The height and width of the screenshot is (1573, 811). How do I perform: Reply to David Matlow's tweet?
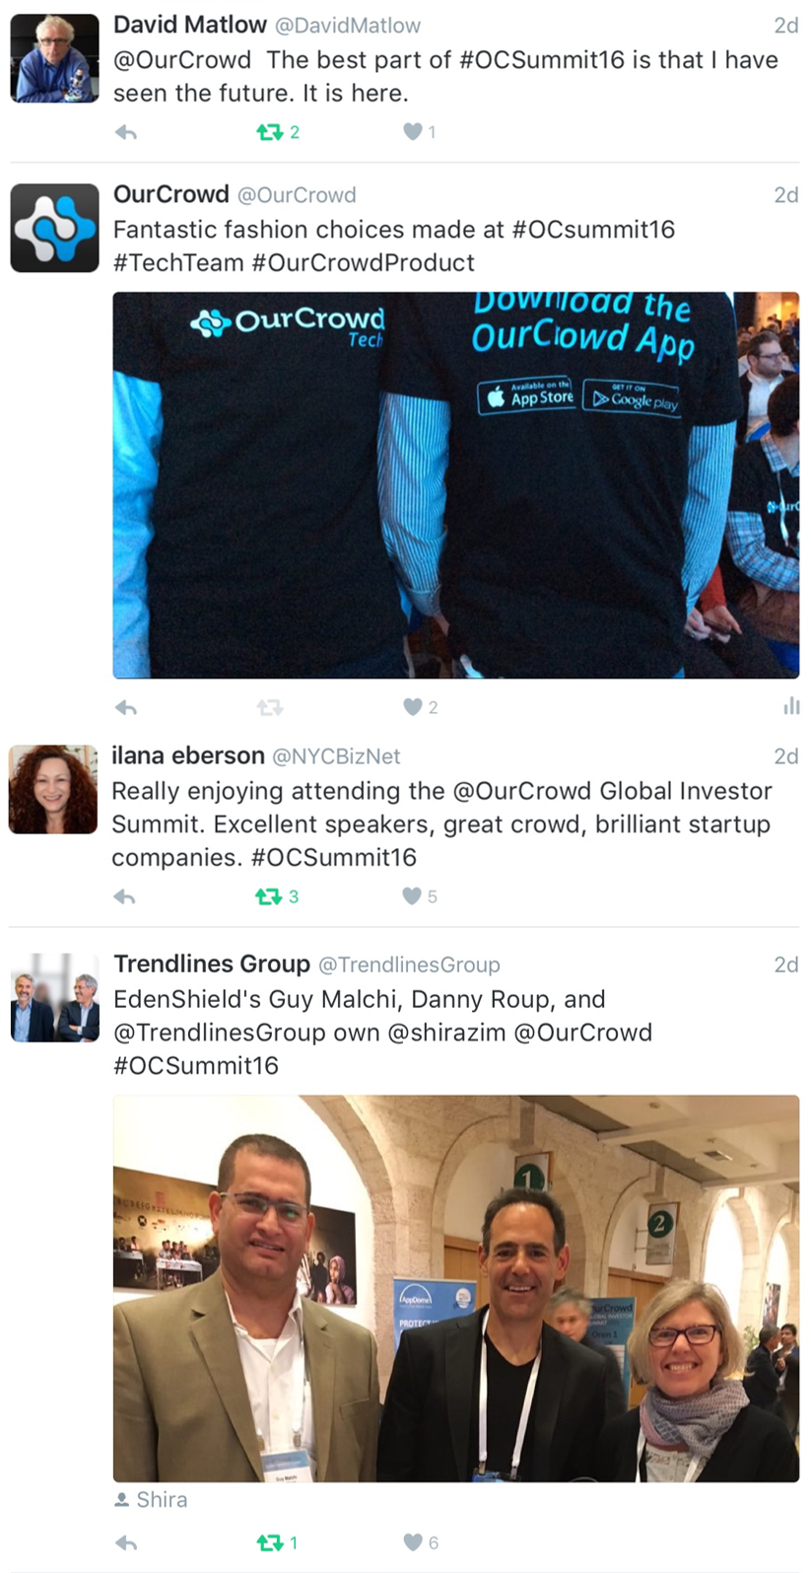pyautogui.click(x=125, y=132)
